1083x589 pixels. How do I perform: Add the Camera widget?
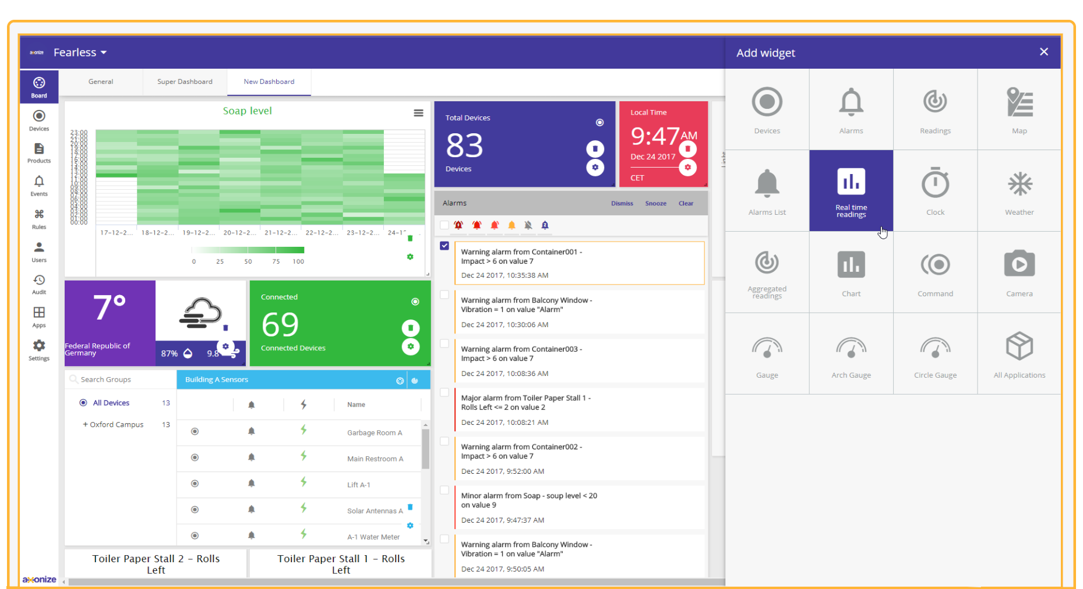1019,272
